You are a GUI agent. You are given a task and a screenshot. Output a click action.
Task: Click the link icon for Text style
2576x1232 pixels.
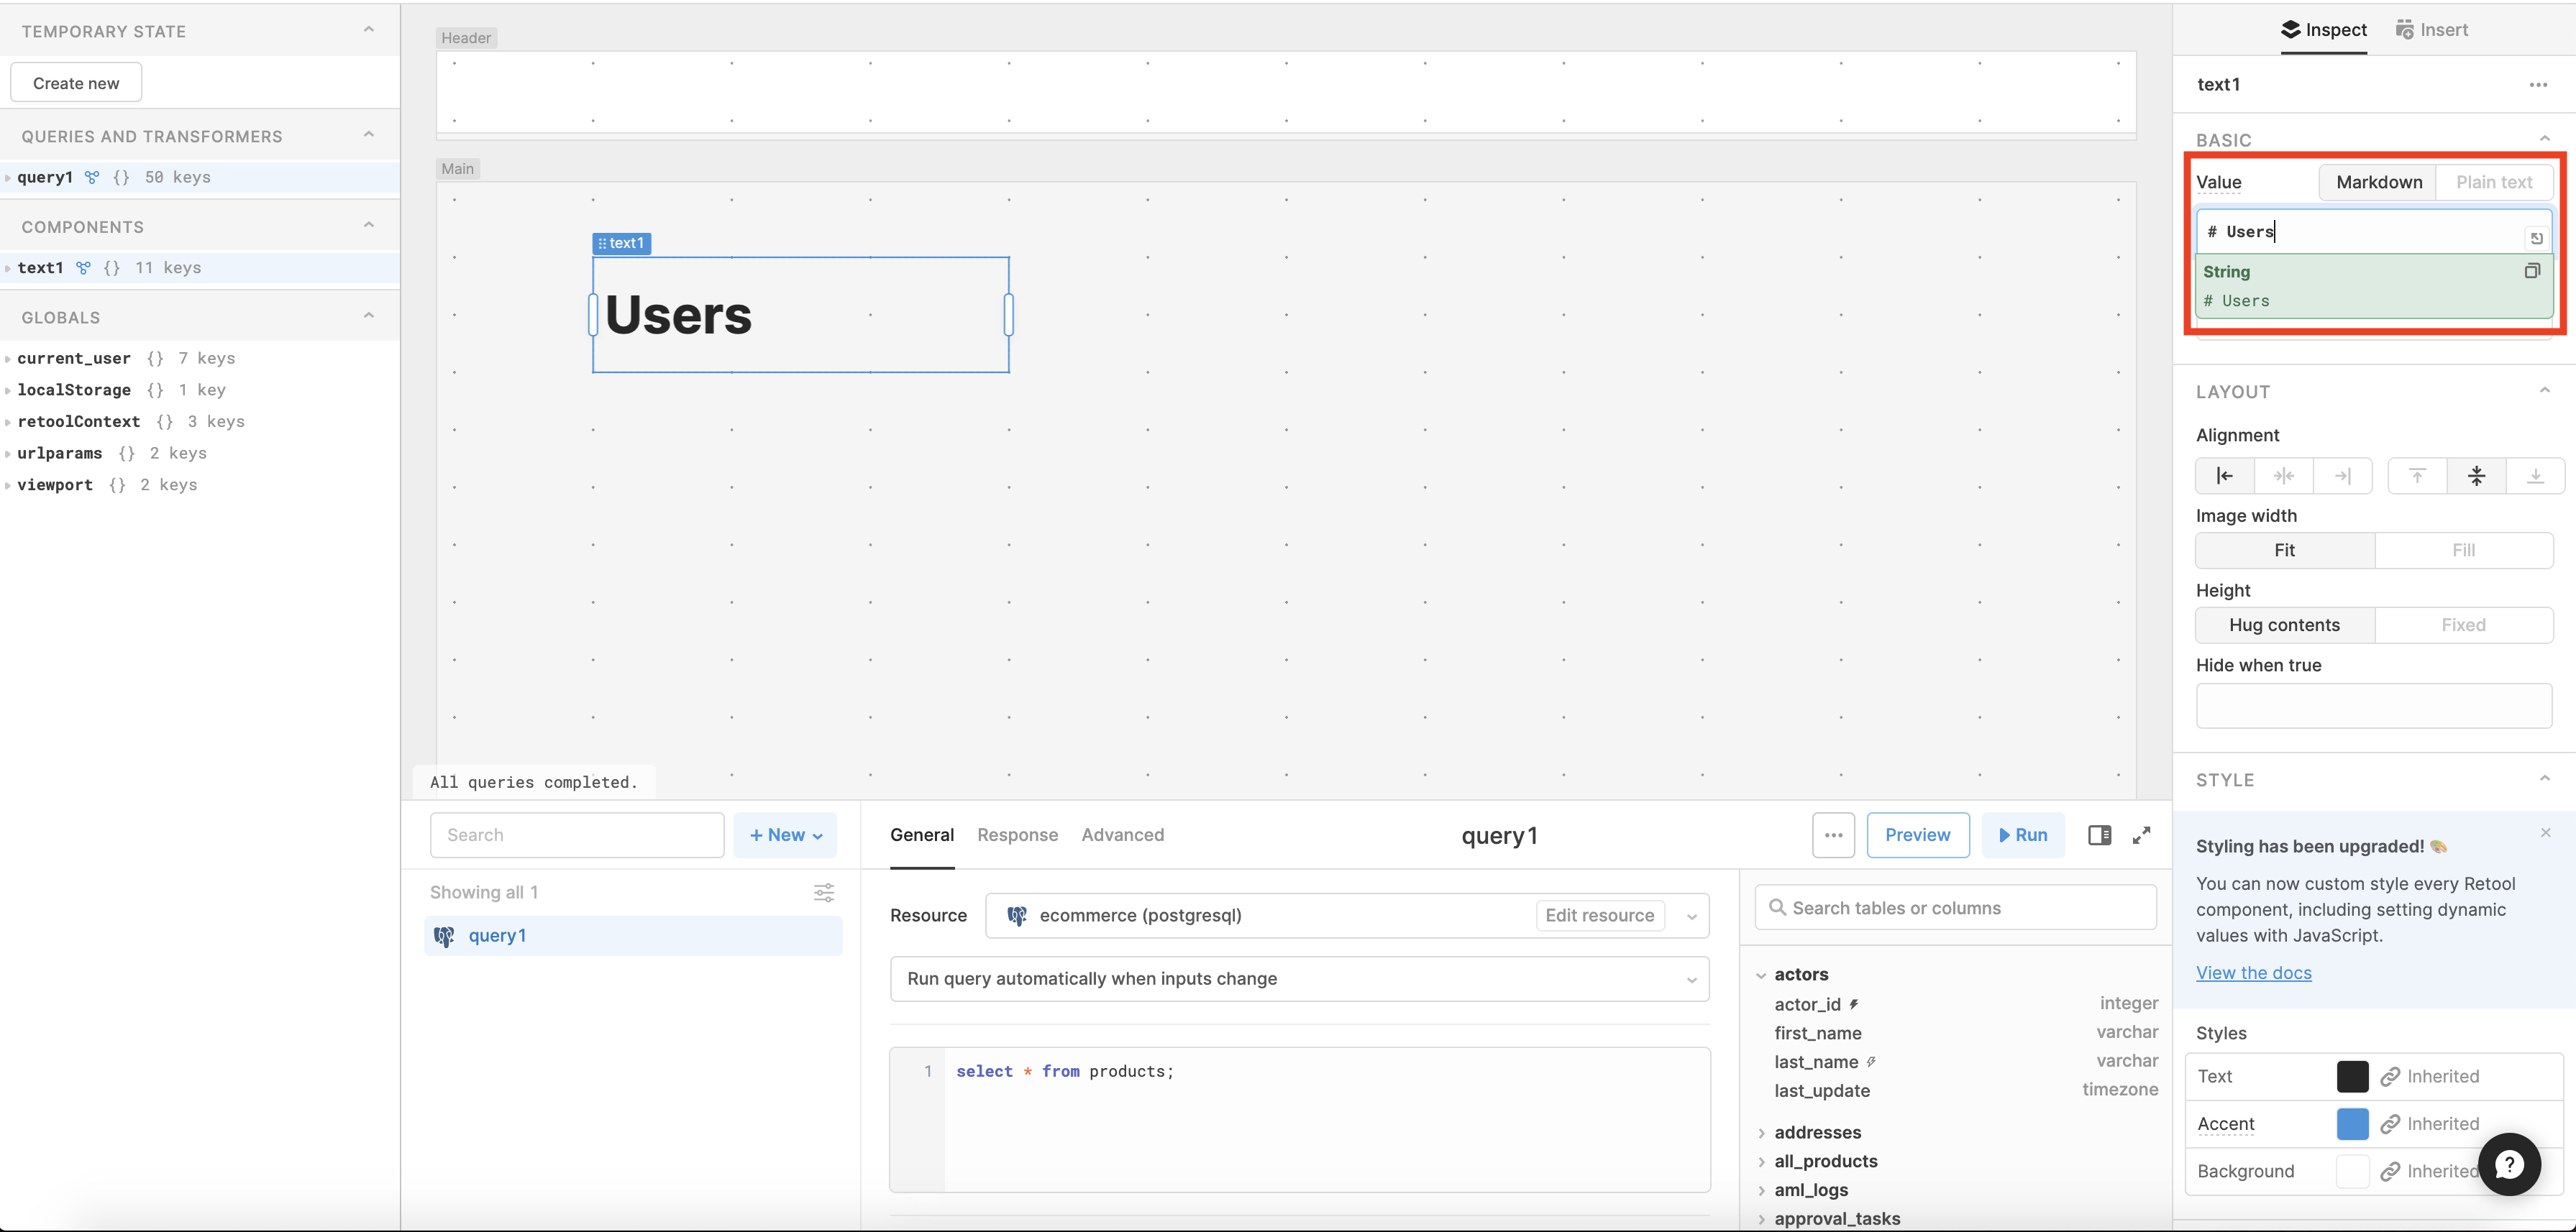[x=2390, y=1076]
